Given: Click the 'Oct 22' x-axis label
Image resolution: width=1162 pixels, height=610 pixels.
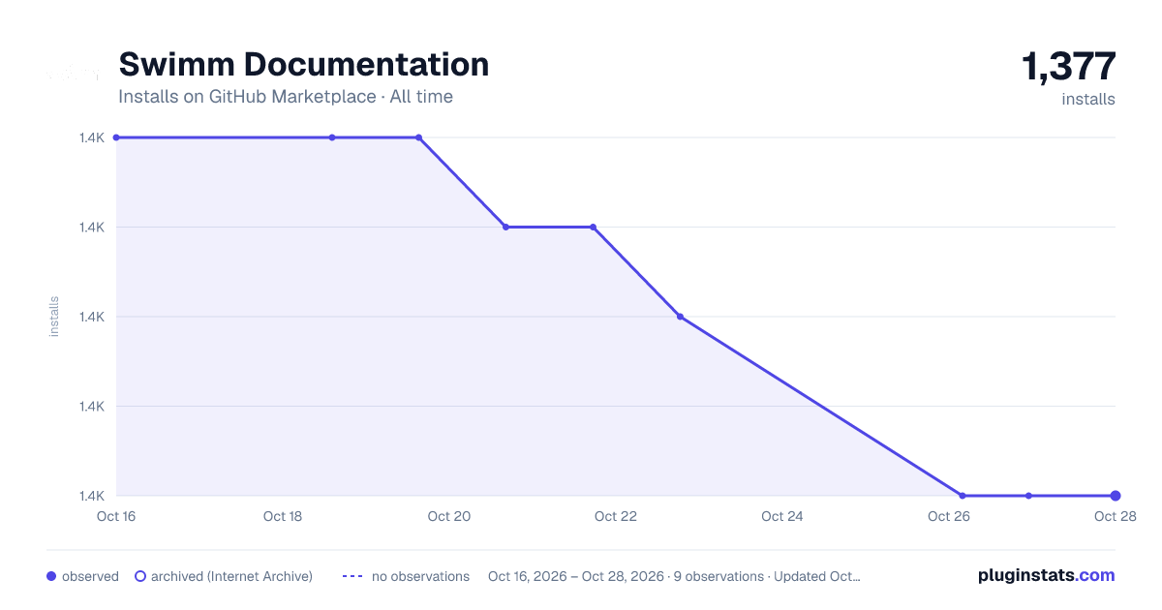Looking at the screenshot, I should click(x=616, y=516).
